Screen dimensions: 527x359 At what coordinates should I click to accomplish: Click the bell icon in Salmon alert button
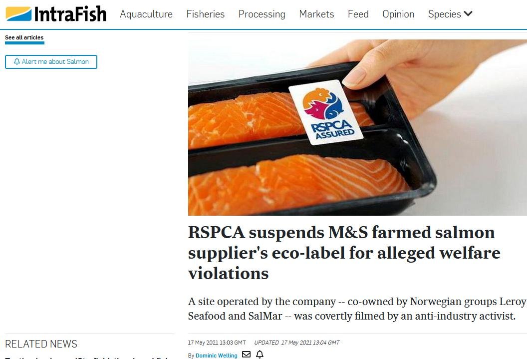[x=17, y=61]
